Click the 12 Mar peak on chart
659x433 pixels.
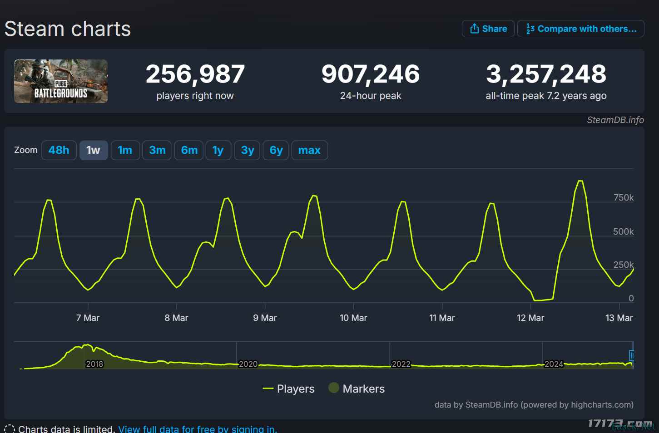point(580,181)
